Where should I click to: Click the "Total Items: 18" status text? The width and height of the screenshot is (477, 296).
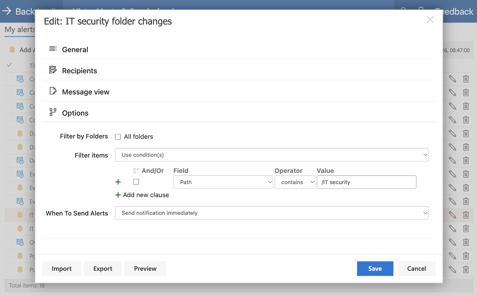pyautogui.click(x=27, y=285)
